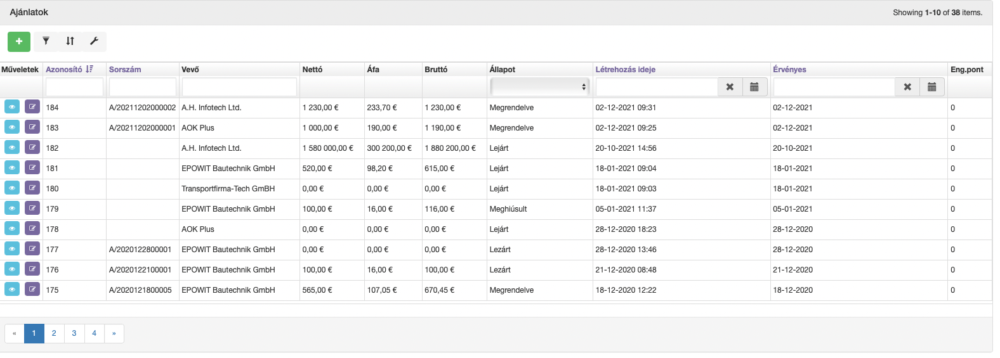Screen dimensions: 1000x358
Task: Focus the Létrehozás ideje date filter field
Action: (657, 87)
